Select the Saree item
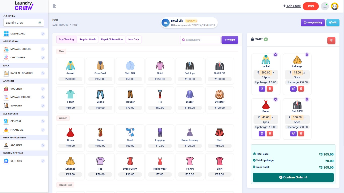344x193 pixels. (100, 138)
